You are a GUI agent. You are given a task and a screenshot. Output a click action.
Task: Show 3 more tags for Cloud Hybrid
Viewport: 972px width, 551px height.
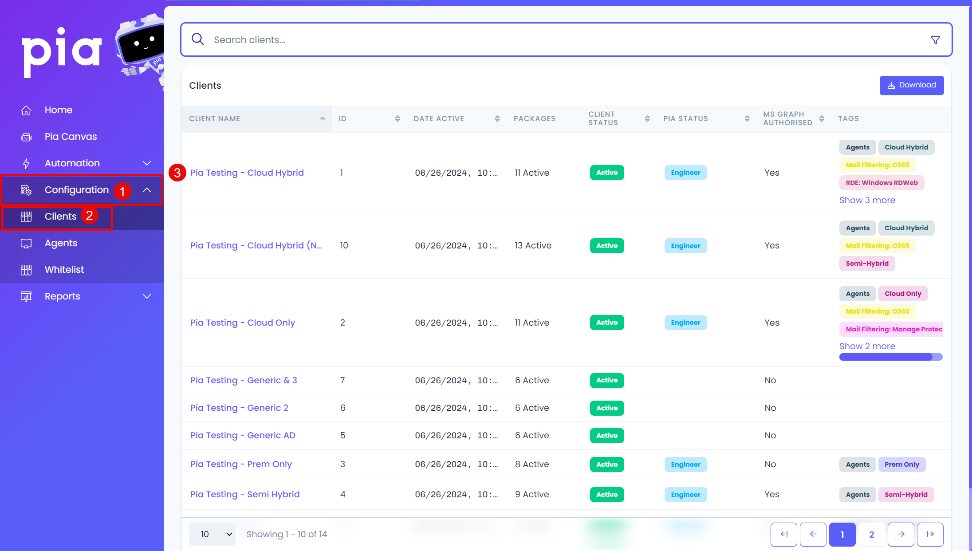coord(867,200)
